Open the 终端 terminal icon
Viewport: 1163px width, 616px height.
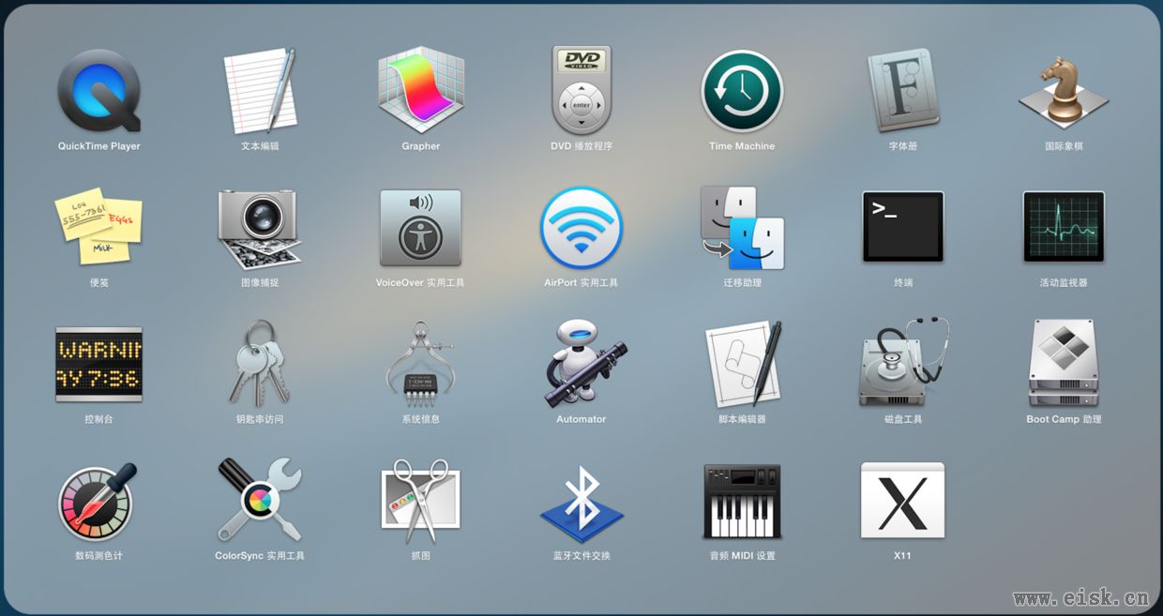pyautogui.click(x=903, y=227)
